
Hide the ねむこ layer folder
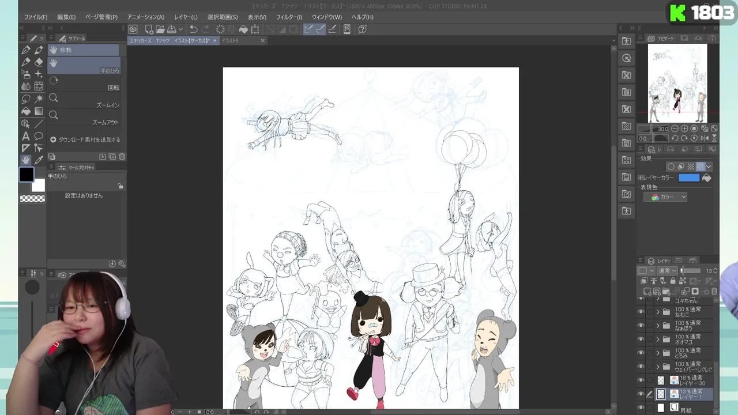tap(641, 312)
